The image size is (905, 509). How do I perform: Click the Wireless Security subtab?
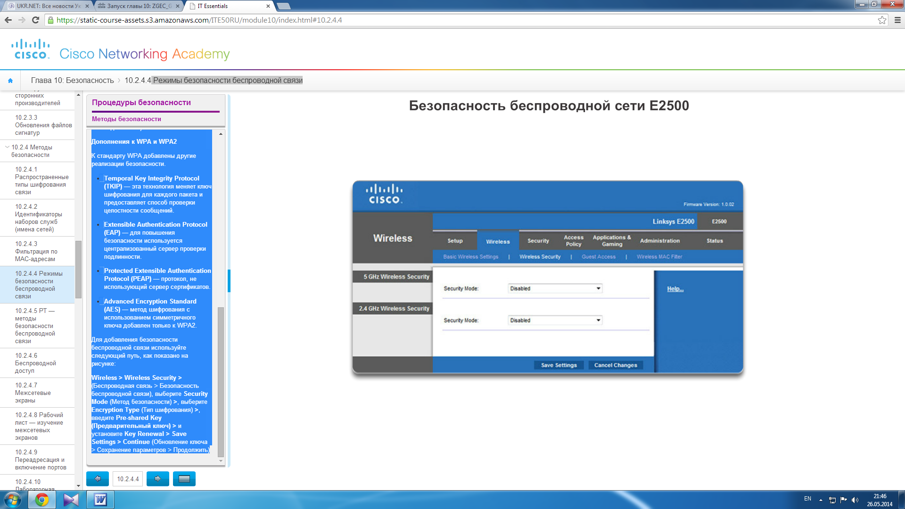click(x=540, y=257)
